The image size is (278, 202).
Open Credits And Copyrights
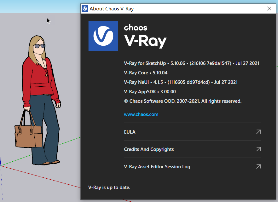tap(192, 149)
